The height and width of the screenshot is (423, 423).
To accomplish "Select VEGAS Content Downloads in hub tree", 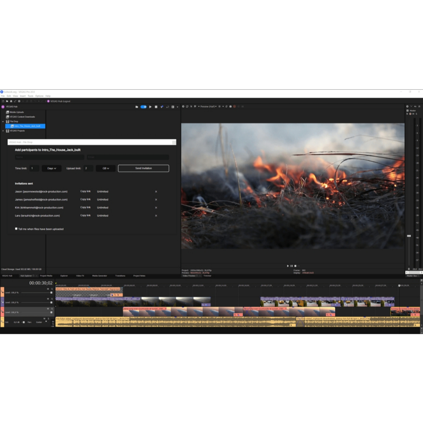I will click(22, 117).
